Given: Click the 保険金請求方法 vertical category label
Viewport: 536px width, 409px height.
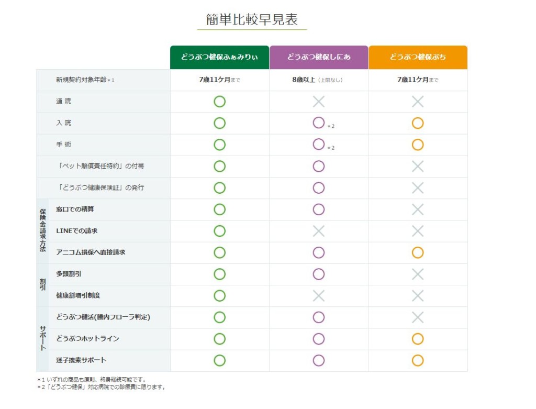Looking at the screenshot, I should [x=42, y=231].
